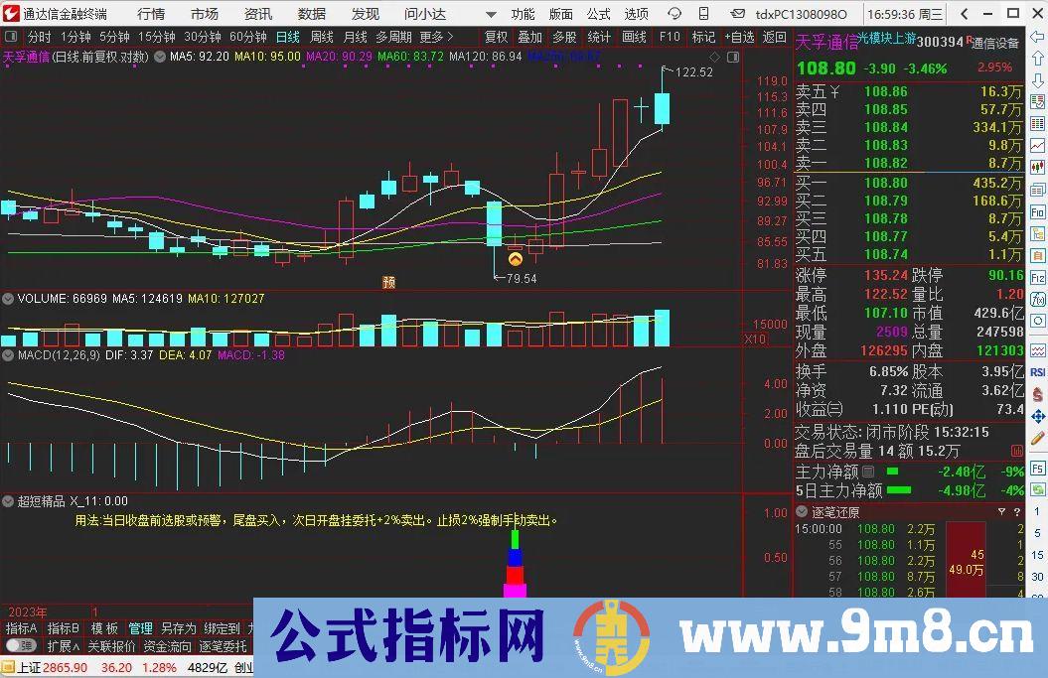Expand the VOLUME indicator dropdown
The image size is (1048, 678).
(8, 299)
